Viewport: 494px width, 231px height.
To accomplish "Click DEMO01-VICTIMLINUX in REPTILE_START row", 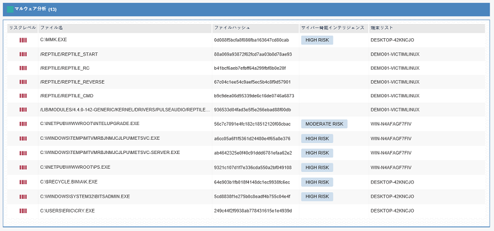I will 395,54.
